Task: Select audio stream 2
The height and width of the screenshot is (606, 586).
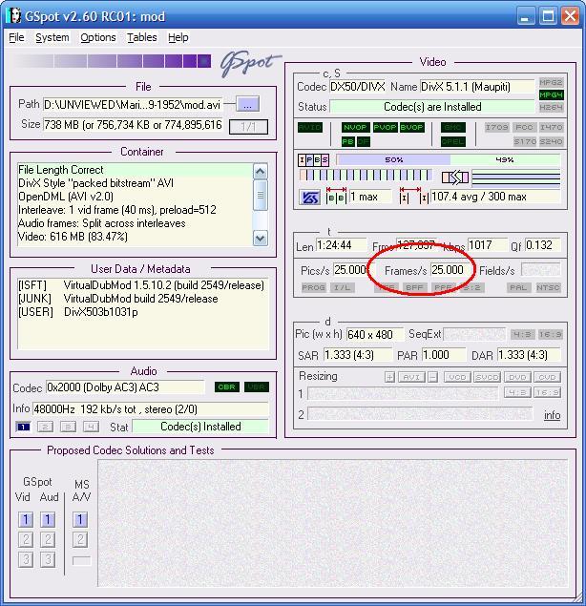Action: [45, 427]
